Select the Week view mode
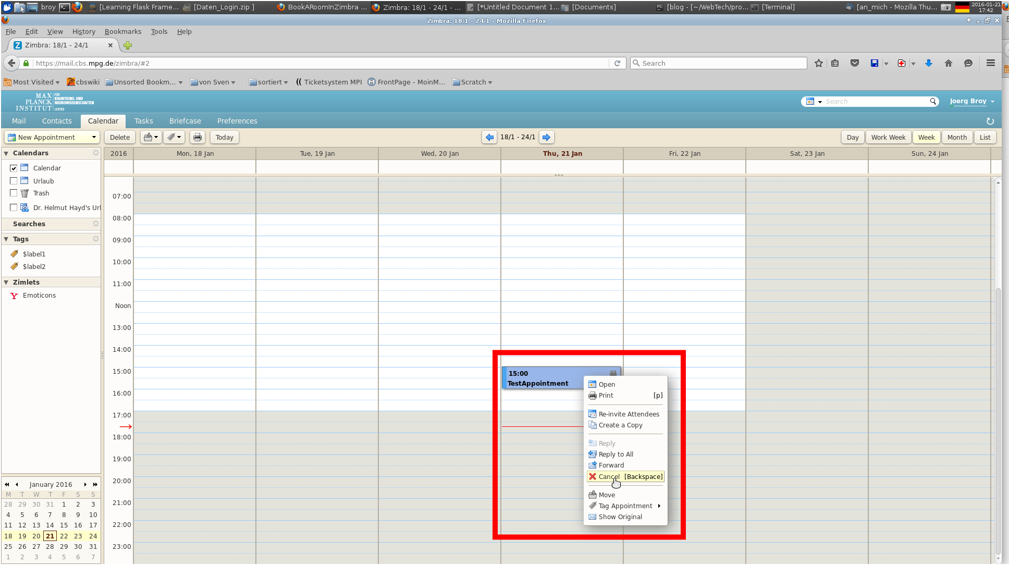Screen dimensions: 1009x565 click(927, 137)
